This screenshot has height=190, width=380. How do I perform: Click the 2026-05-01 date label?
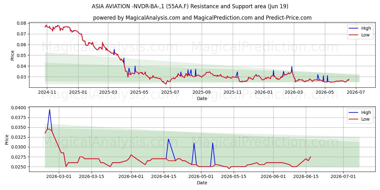(201, 177)
